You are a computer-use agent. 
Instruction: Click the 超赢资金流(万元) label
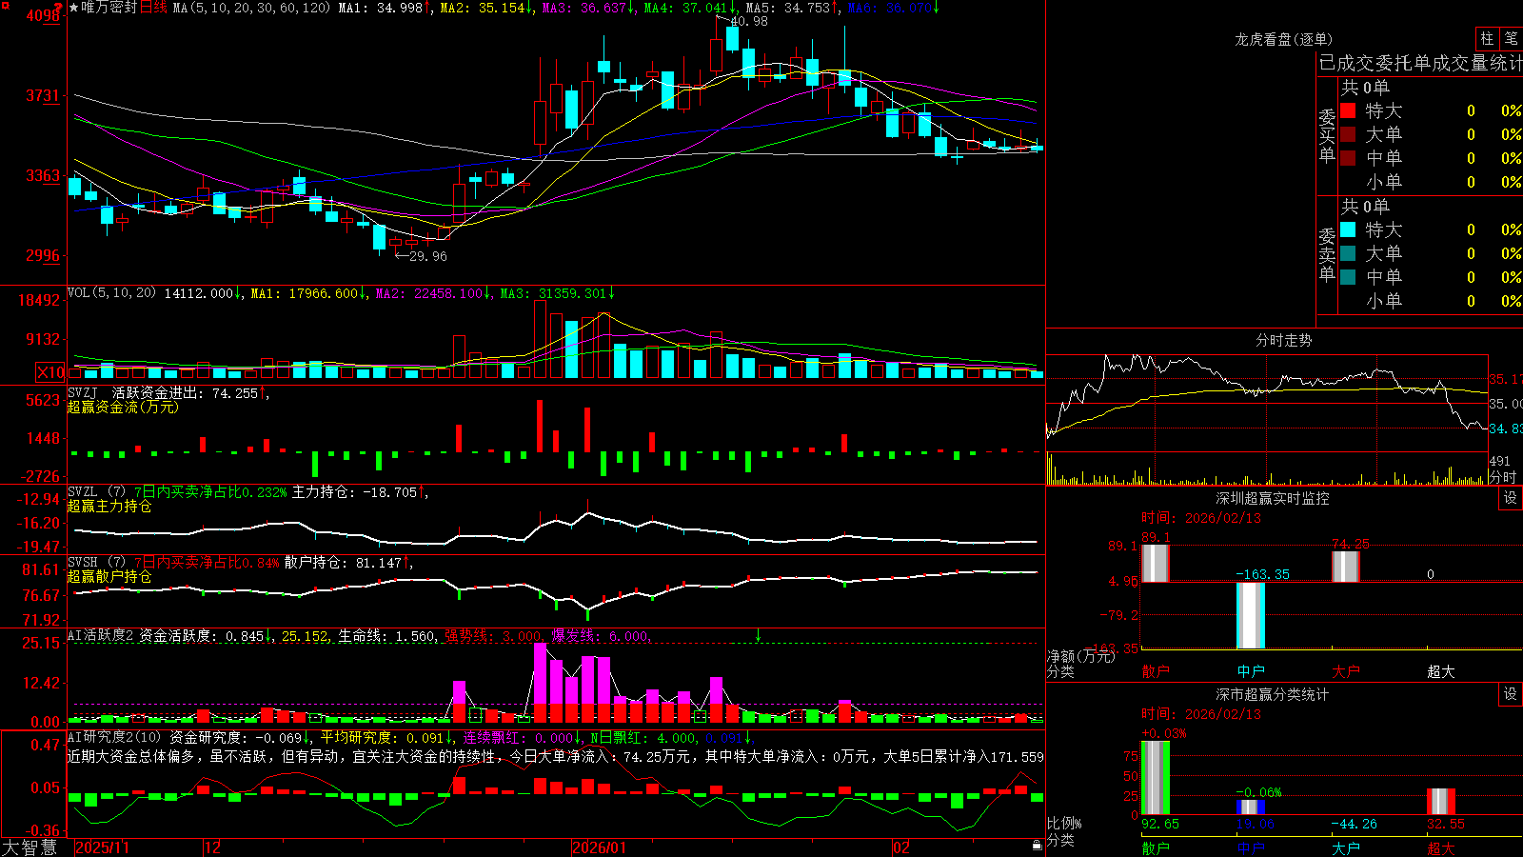coord(123,407)
